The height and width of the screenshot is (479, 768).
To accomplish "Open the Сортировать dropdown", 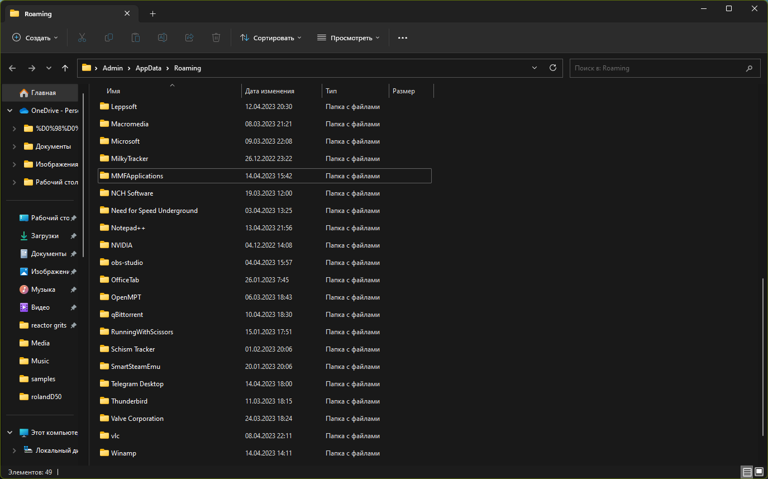I will coord(270,37).
